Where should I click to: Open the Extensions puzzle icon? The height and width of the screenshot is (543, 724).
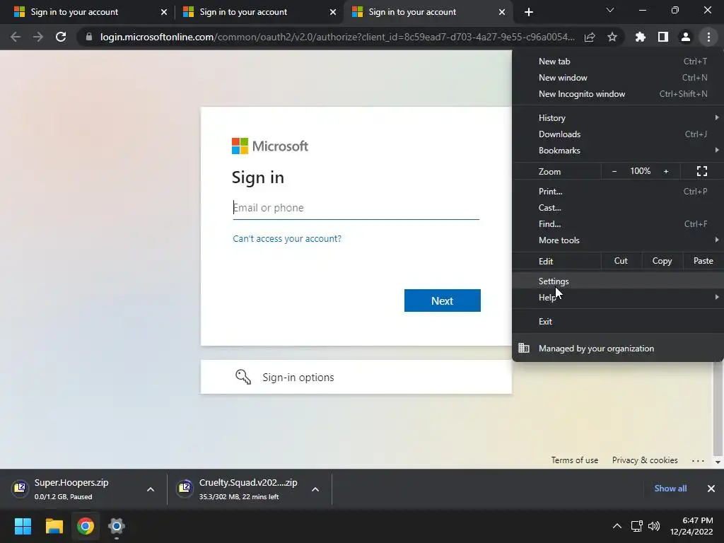(x=641, y=37)
